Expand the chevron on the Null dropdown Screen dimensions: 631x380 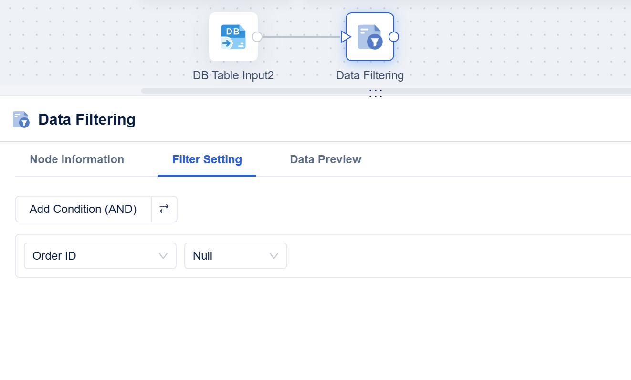[274, 256]
